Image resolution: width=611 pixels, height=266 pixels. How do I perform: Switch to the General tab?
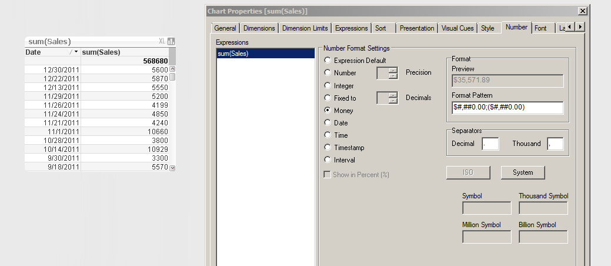225,28
